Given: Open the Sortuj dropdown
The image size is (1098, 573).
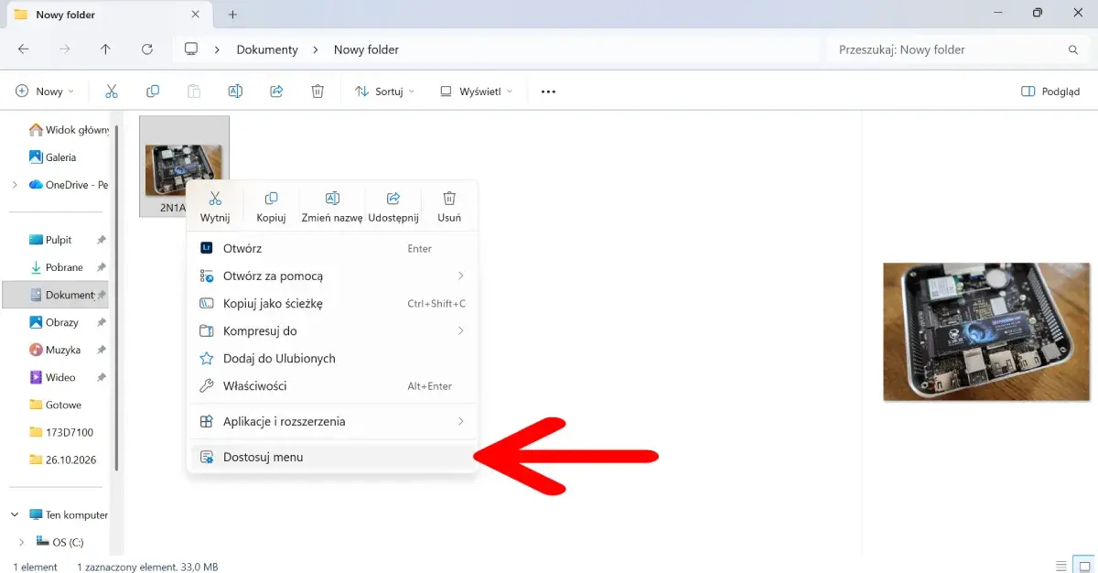Looking at the screenshot, I should (x=384, y=92).
